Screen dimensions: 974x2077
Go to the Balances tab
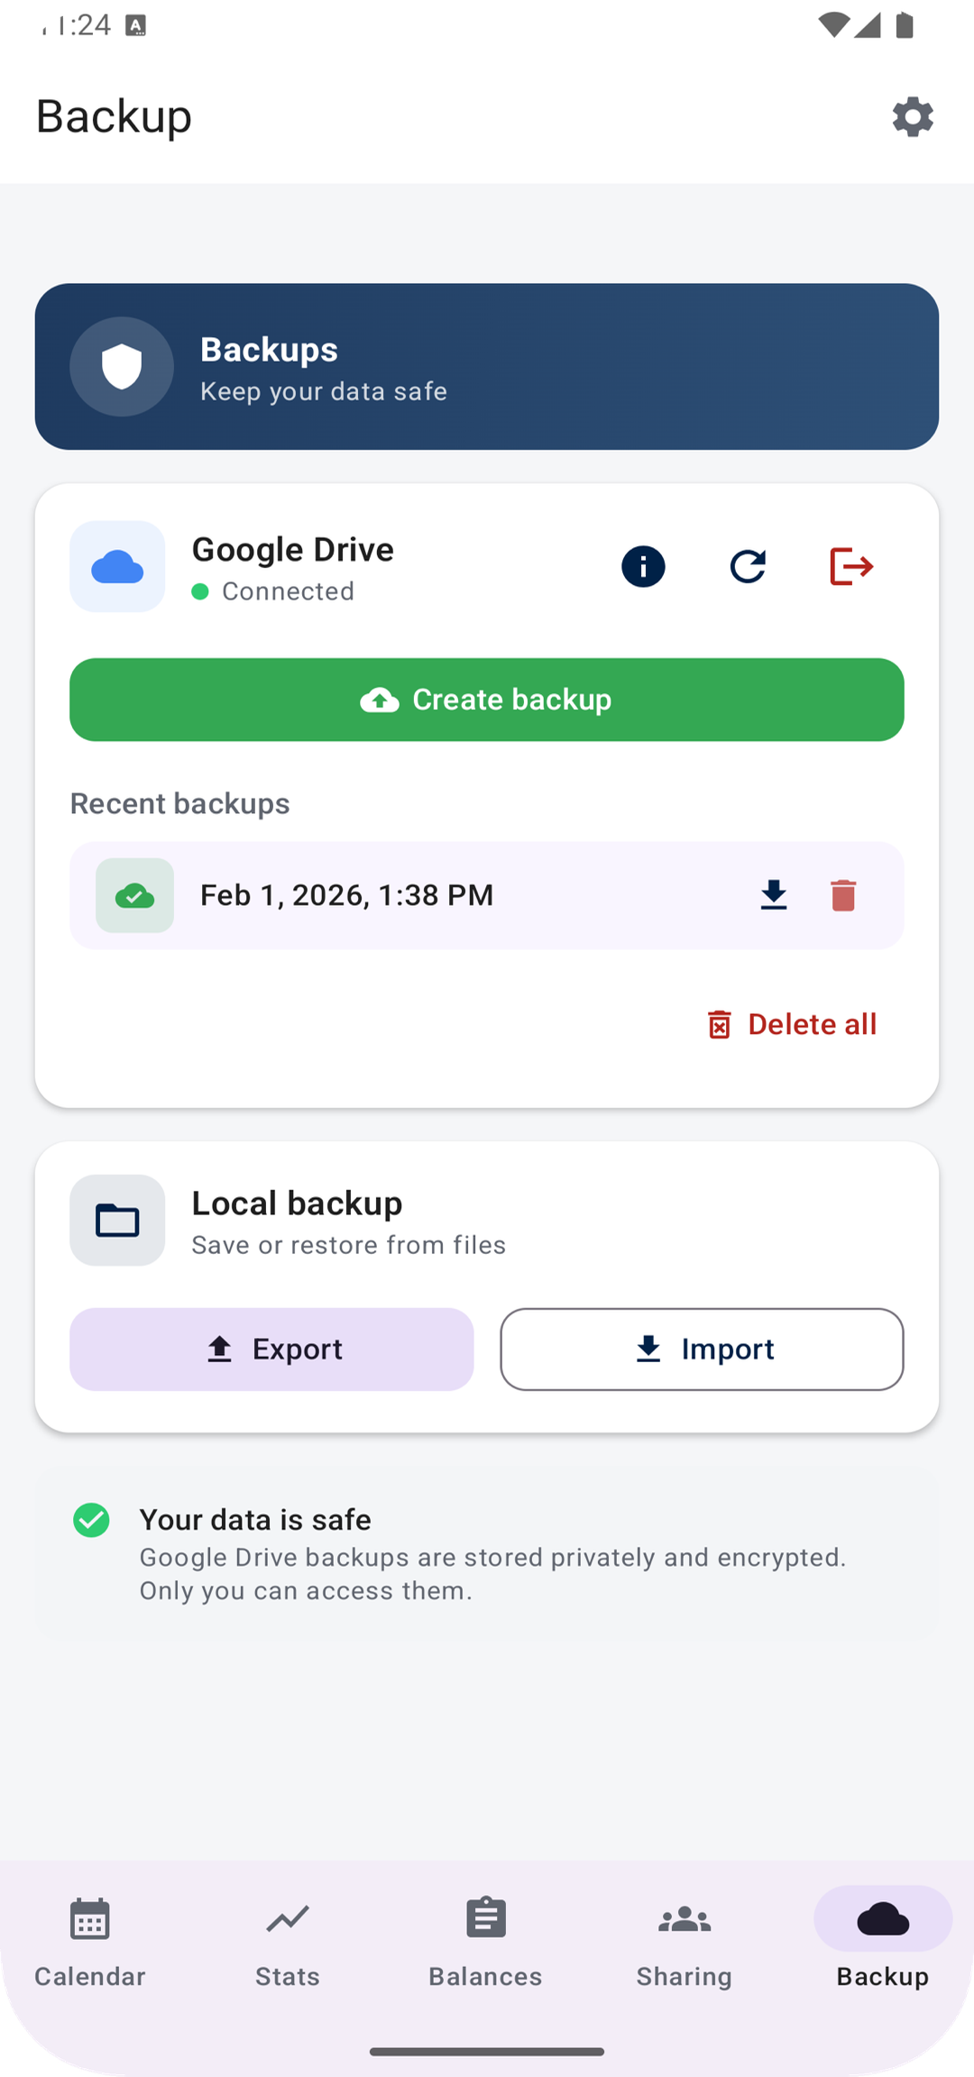click(x=486, y=1942)
